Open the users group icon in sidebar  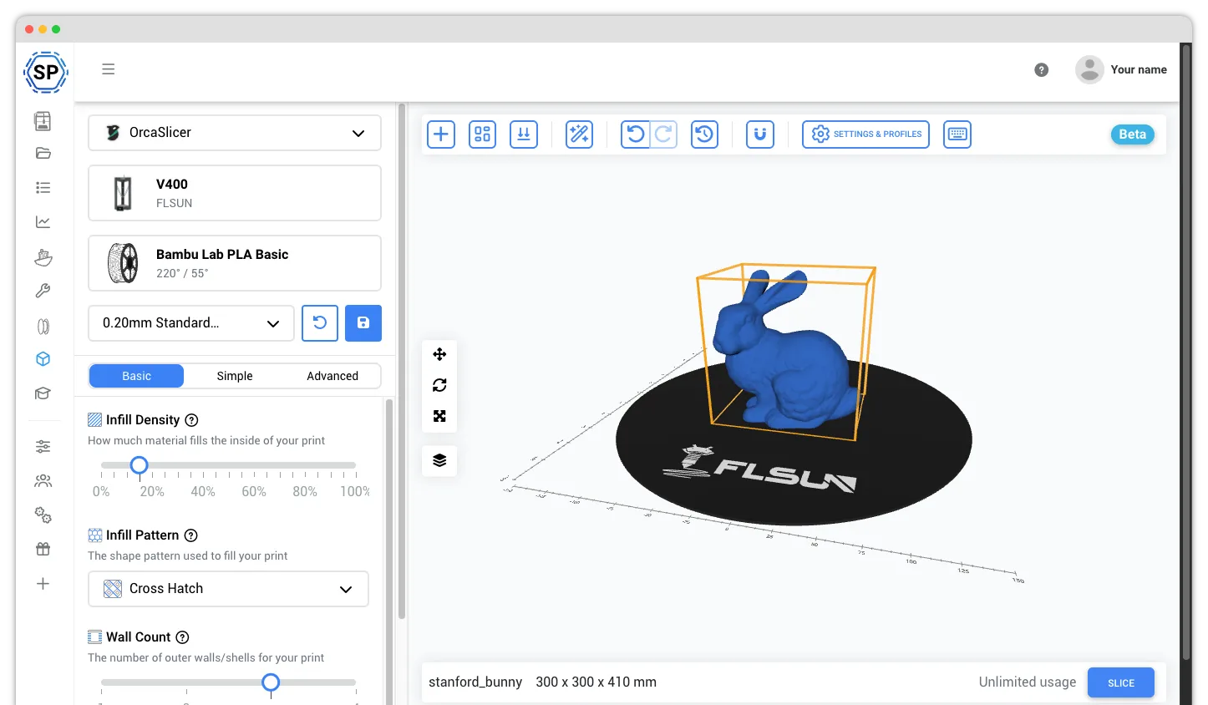43,481
